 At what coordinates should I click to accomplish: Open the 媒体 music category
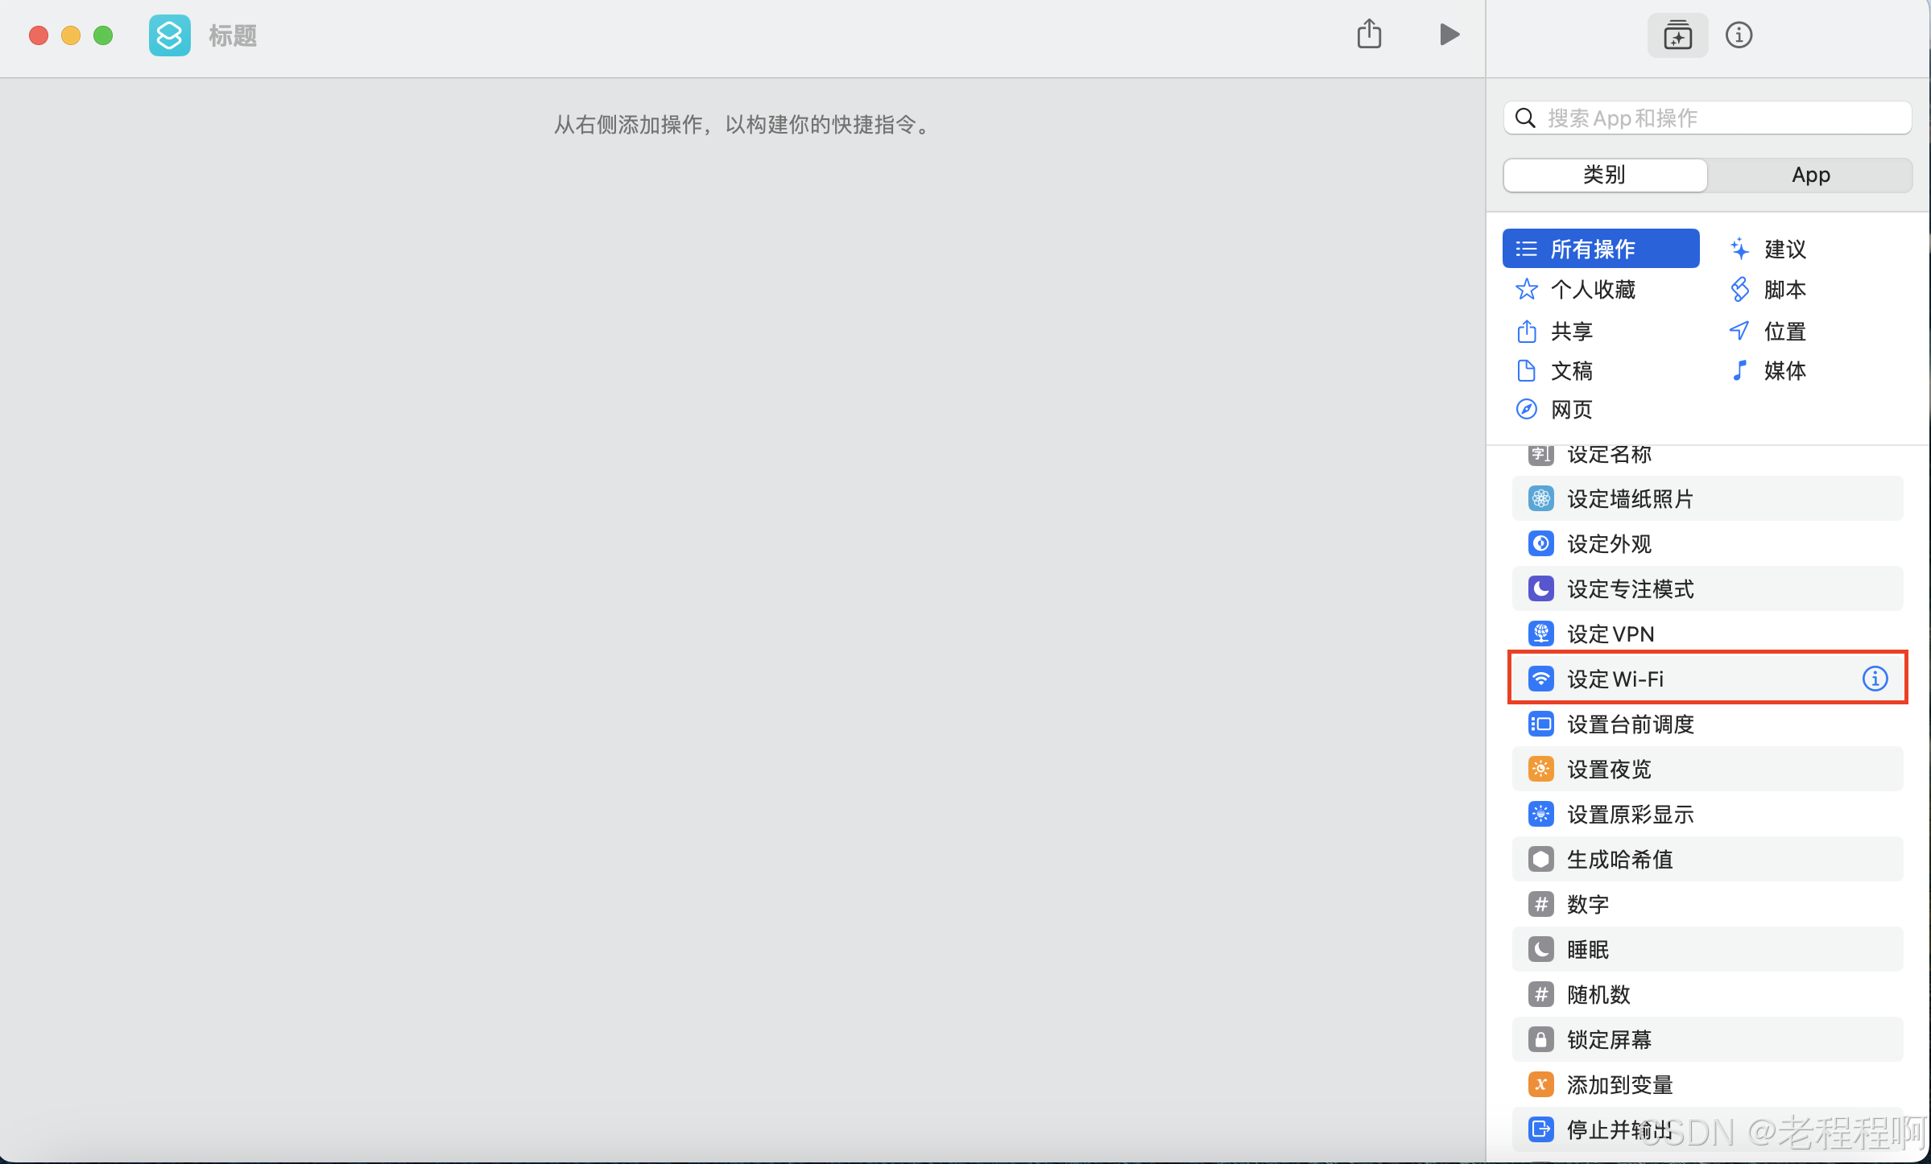(1784, 370)
